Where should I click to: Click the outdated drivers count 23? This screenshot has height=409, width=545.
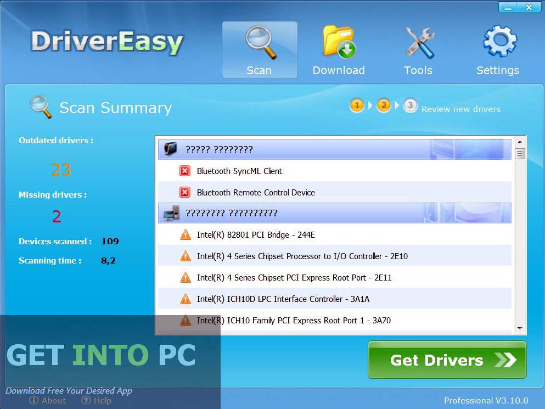61,170
